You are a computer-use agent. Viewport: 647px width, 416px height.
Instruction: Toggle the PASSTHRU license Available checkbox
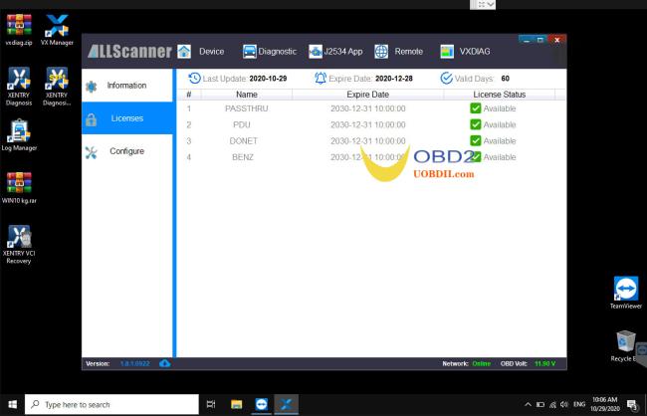(x=476, y=107)
